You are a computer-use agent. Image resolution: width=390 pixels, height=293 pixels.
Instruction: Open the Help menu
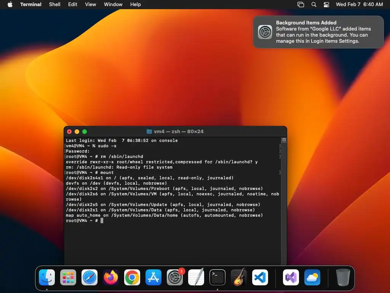click(x=136, y=5)
